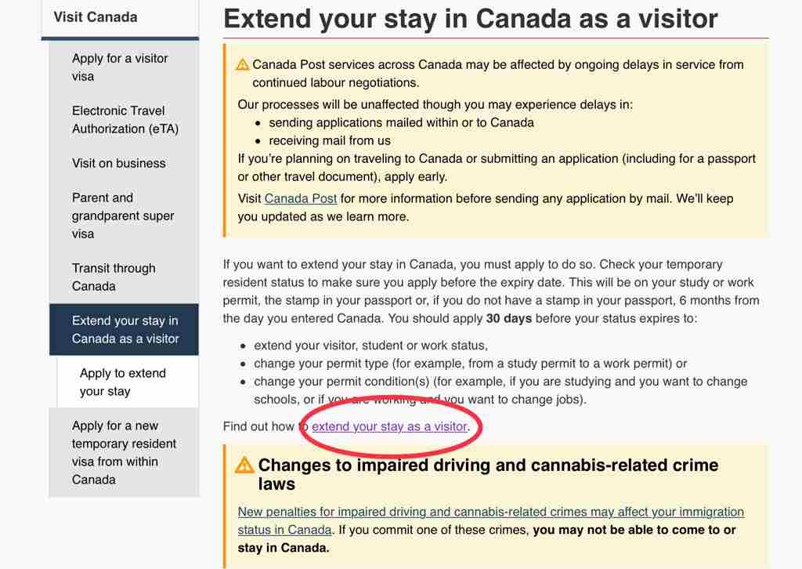
Task: Click the Canada Post warning triangle icon
Action: (x=242, y=65)
